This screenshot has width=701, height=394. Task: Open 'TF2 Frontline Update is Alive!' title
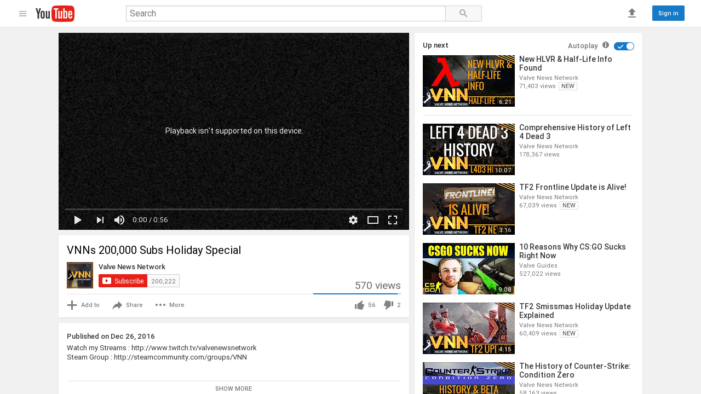573,187
